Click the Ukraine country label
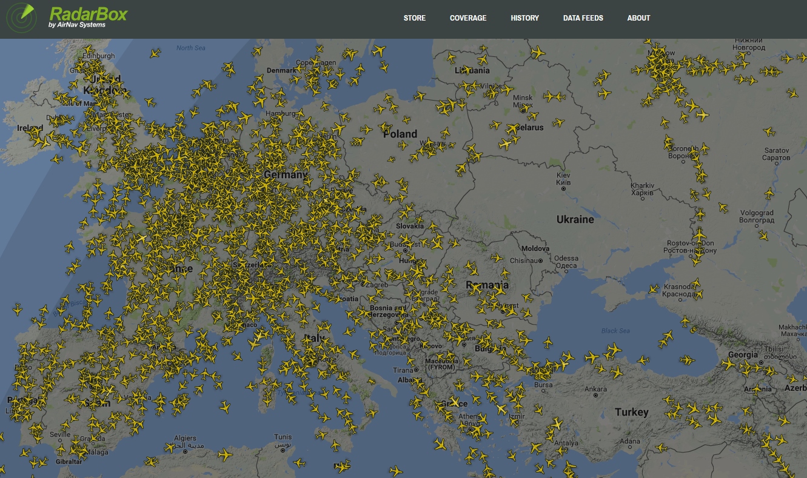Image resolution: width=807 pixels, height=478 pixels. tap(575, 219)
